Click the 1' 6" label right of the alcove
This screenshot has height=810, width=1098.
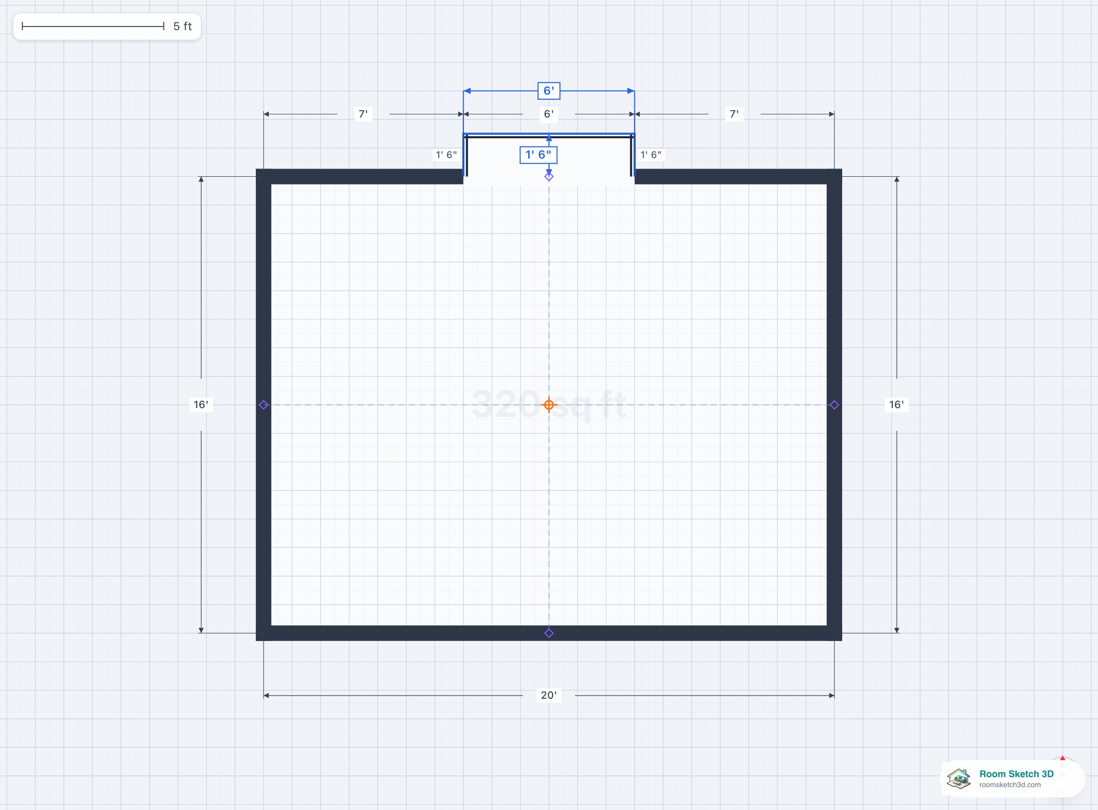(651, 155)
